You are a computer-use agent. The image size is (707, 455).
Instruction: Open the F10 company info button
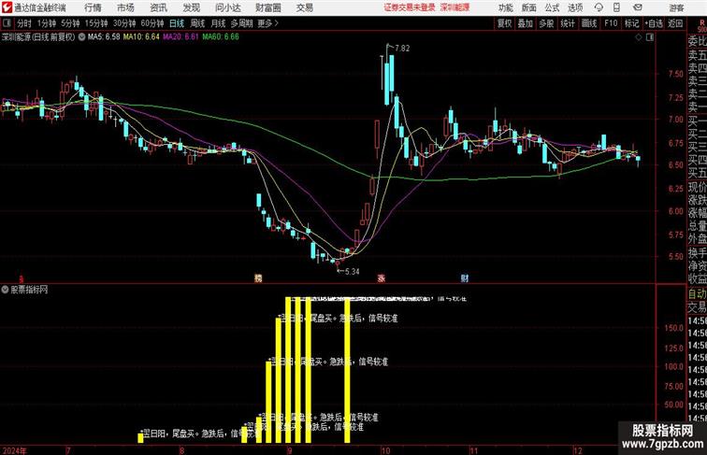(611, 23)
